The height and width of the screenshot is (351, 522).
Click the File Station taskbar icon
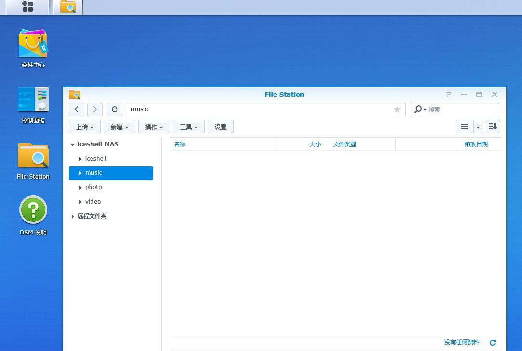[x=68, y=7]
